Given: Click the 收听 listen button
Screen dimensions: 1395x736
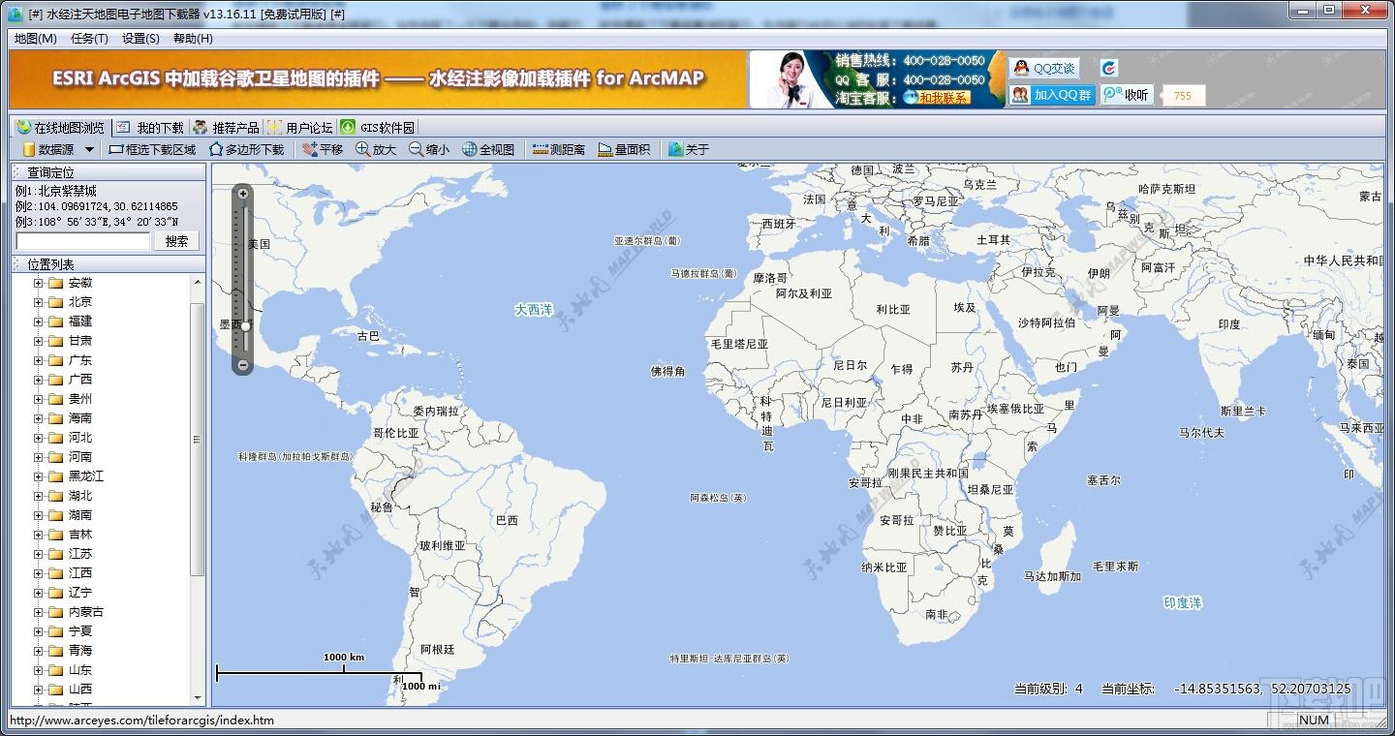Looking at the screenshot, I should click(x=1127, y=94).
